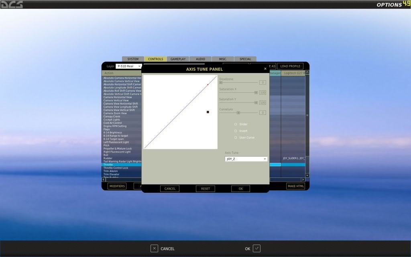The height and width of the screenshot is (257, 411).
Task: Switch to the SYSTEM tab
Action: click(x=133, y=59)
